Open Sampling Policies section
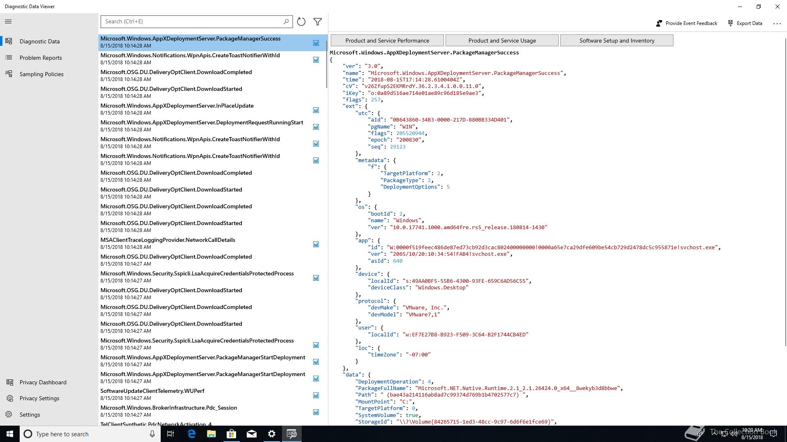 [49, 74]
